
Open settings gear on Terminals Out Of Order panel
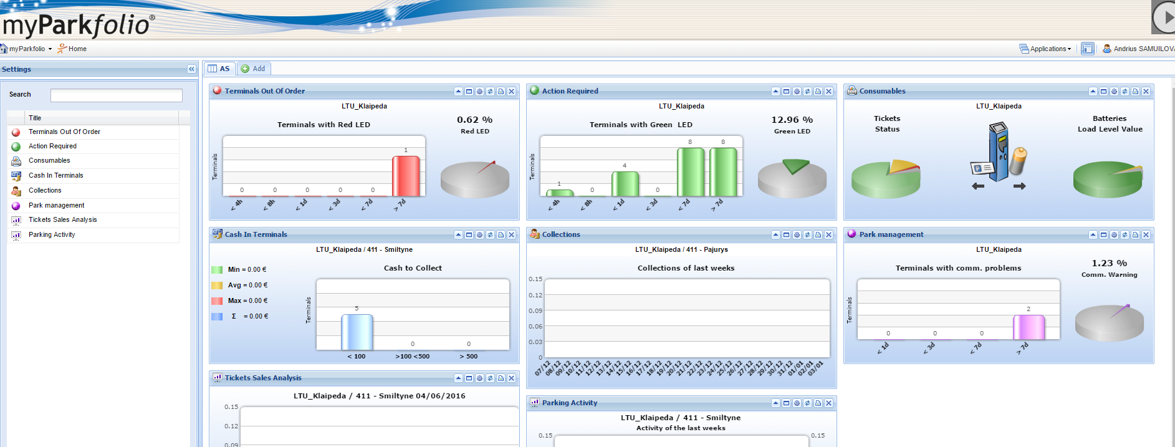479,92
